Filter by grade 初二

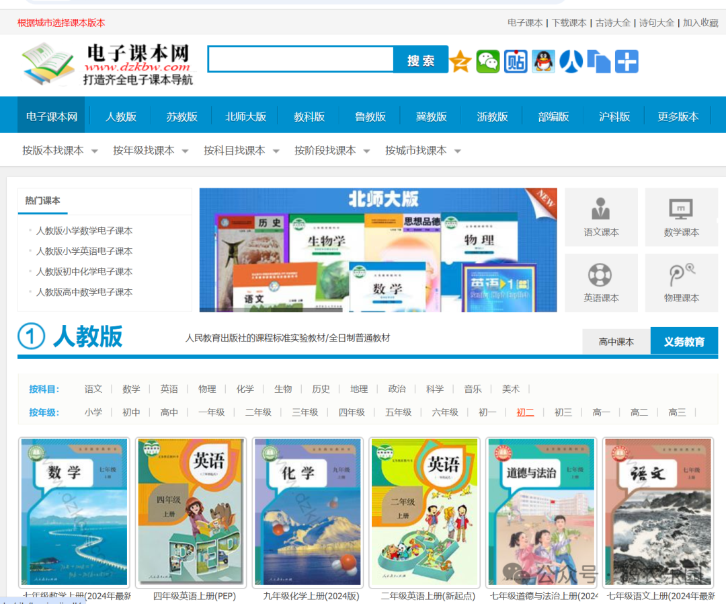[525, 412]
